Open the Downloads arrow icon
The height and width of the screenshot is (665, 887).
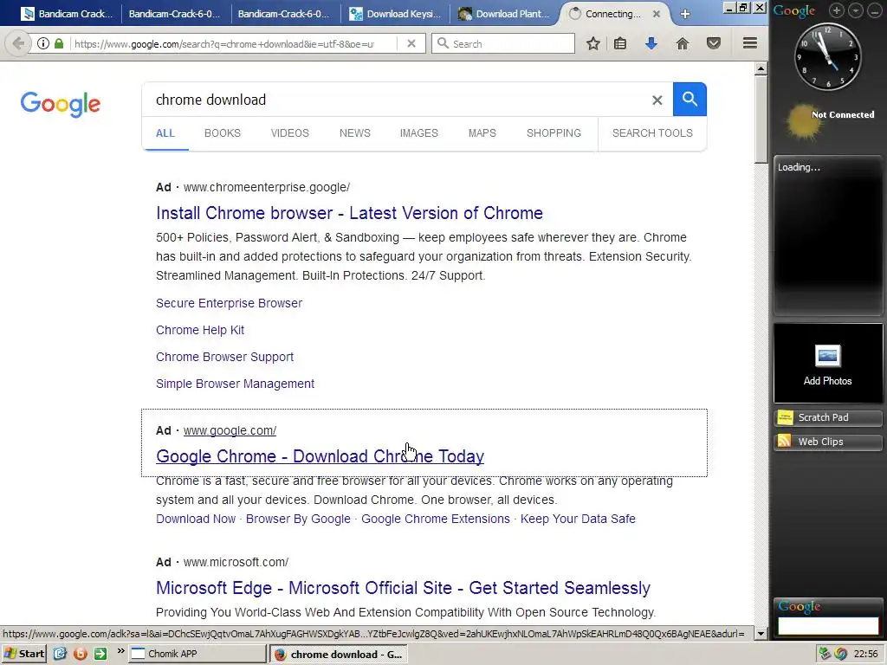coord(651,43)
